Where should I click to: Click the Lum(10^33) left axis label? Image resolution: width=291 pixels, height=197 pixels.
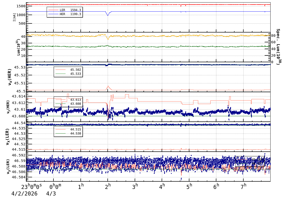click(18, 47)
